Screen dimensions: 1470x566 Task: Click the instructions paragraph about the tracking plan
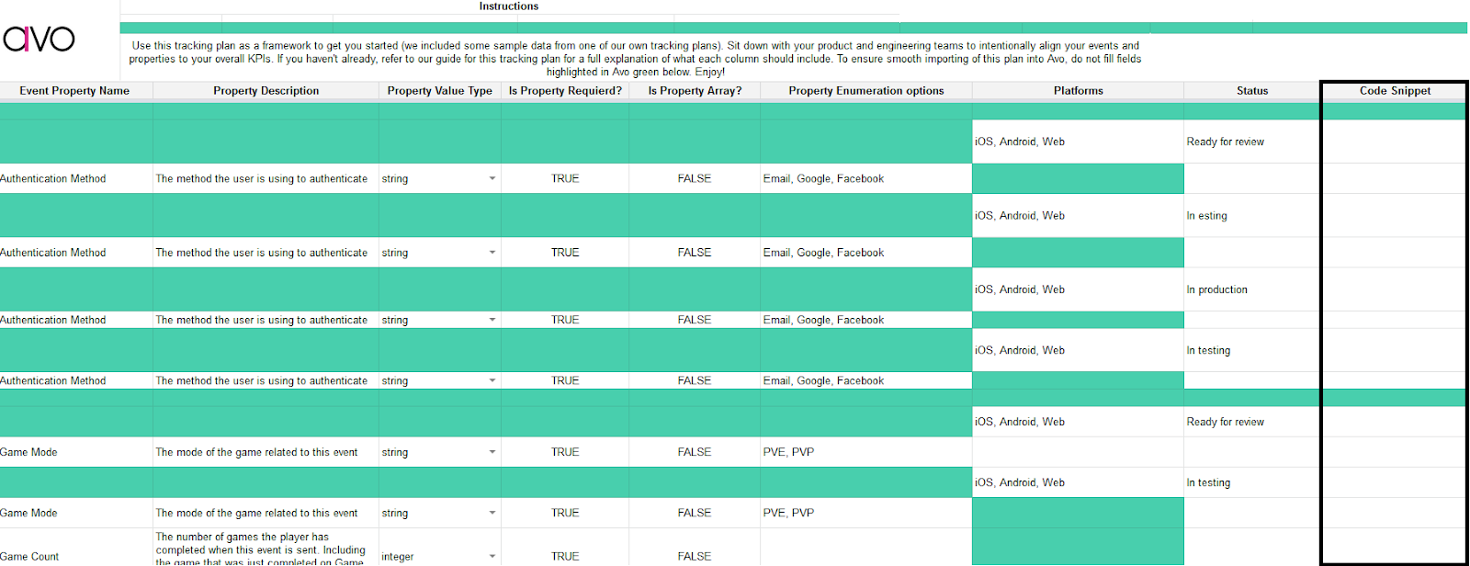coord(636,58)
